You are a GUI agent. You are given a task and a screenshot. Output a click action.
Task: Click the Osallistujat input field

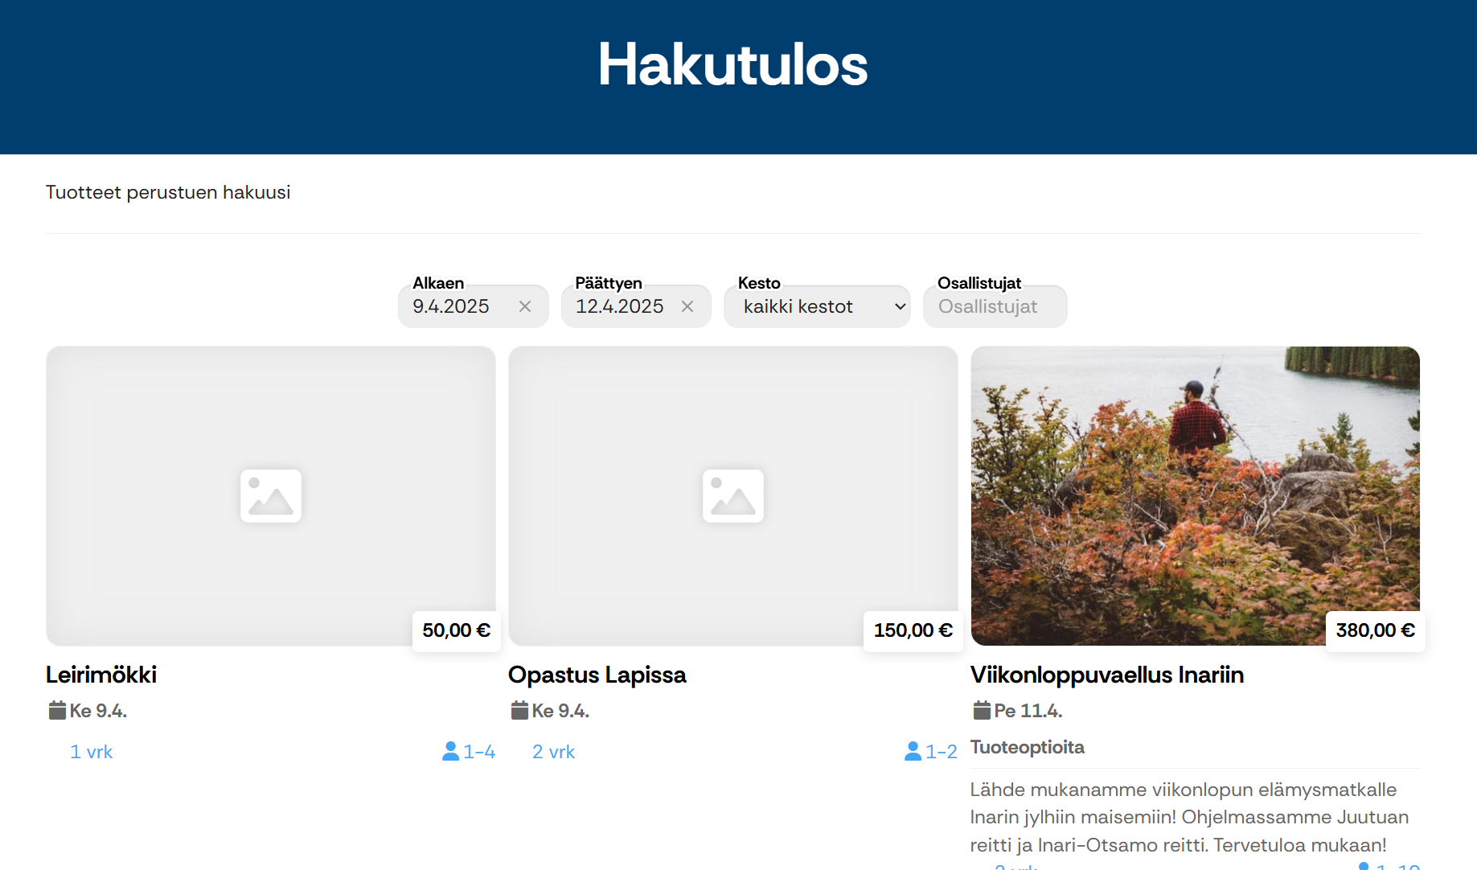(x=995, y=306)
